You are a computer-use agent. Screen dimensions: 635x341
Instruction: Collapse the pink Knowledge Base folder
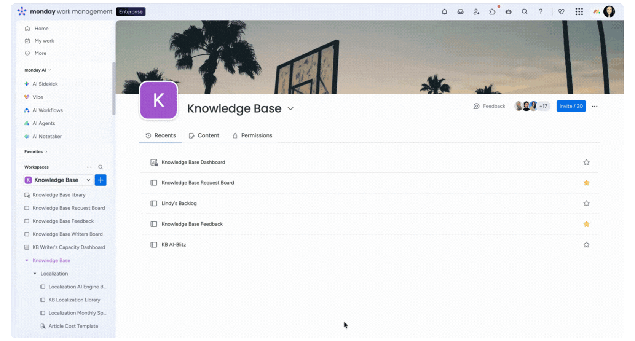27,261
